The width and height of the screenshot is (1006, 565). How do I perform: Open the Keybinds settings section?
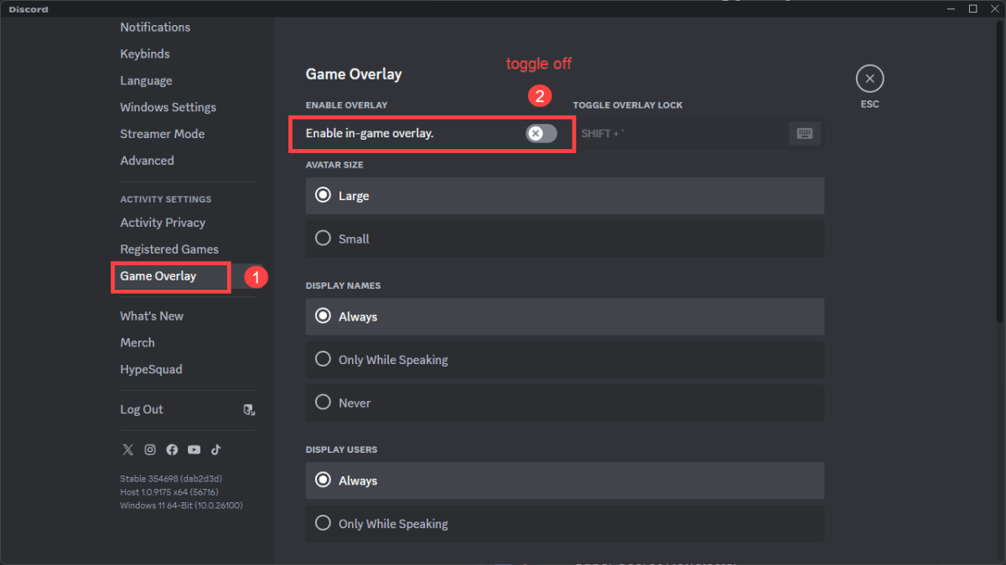click(144, 54)
